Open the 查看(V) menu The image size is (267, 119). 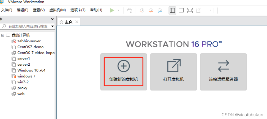[39, 10]
